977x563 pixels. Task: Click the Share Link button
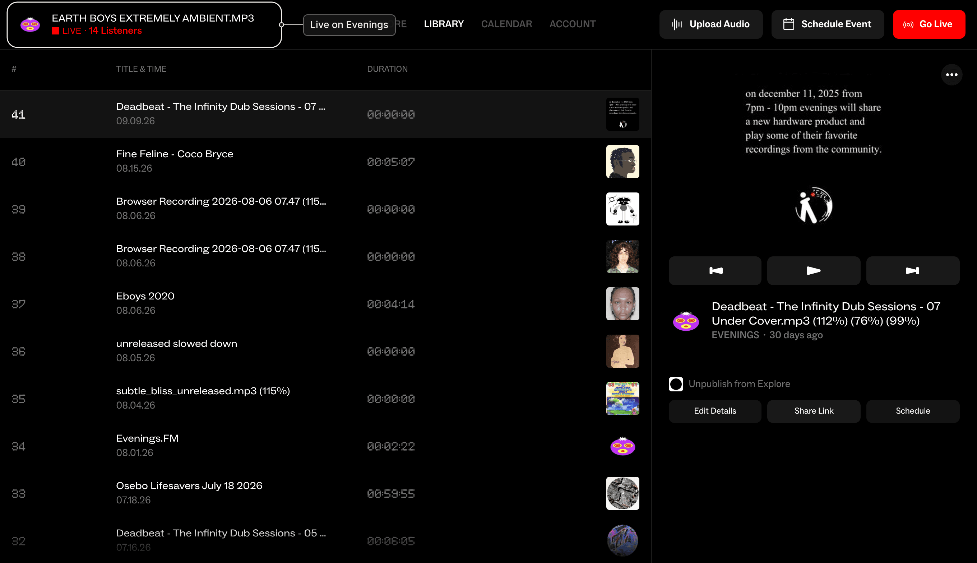click(x=814, y=411)
